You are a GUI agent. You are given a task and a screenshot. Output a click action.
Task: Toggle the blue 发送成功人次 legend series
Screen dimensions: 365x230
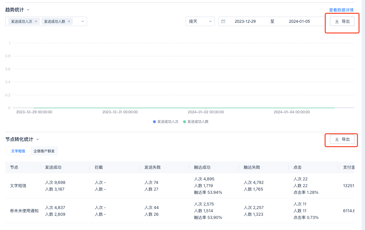tap(166, 122)
